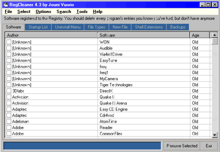Click the Remove Selected button
Image resolution: width=220 pixels, height=152 pixels.
coord(182,146)
